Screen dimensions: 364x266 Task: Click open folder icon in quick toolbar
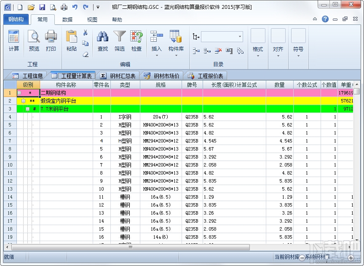point(31,7)
